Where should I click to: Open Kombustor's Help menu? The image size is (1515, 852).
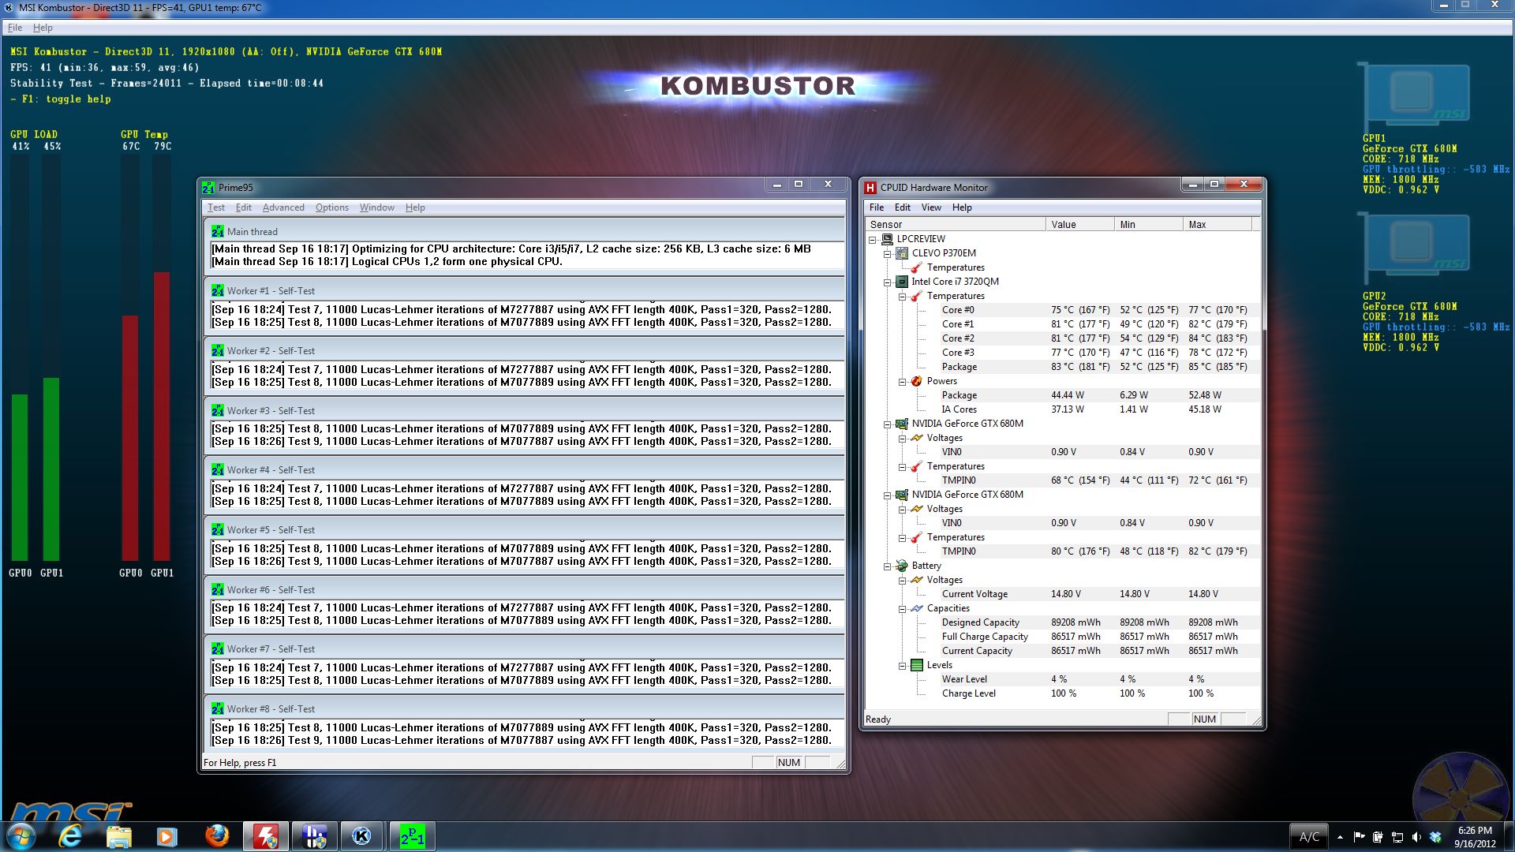(x=43, y=28)
